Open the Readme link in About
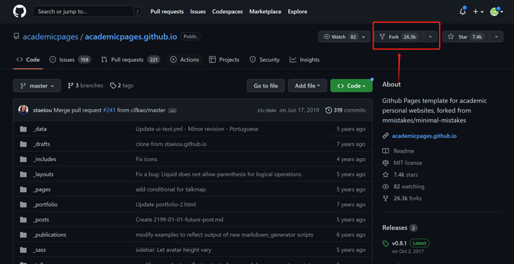The image size is (514, 264). point(398,151)
